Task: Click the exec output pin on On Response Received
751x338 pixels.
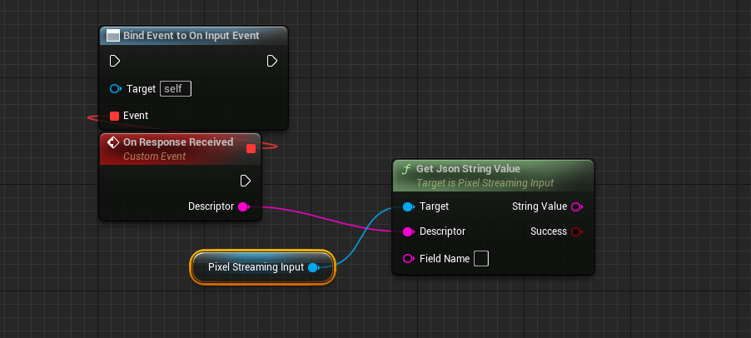Action: point(246,181)
